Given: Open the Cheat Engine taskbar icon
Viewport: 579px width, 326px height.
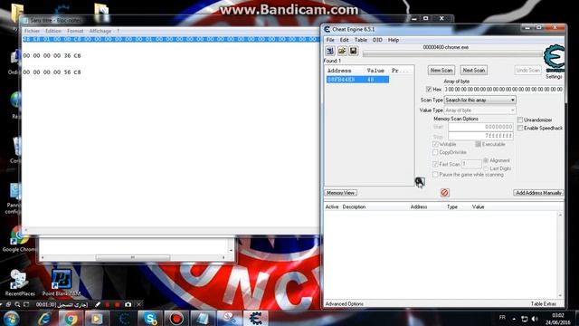Looking at the screenshot, I should [255, 318].
